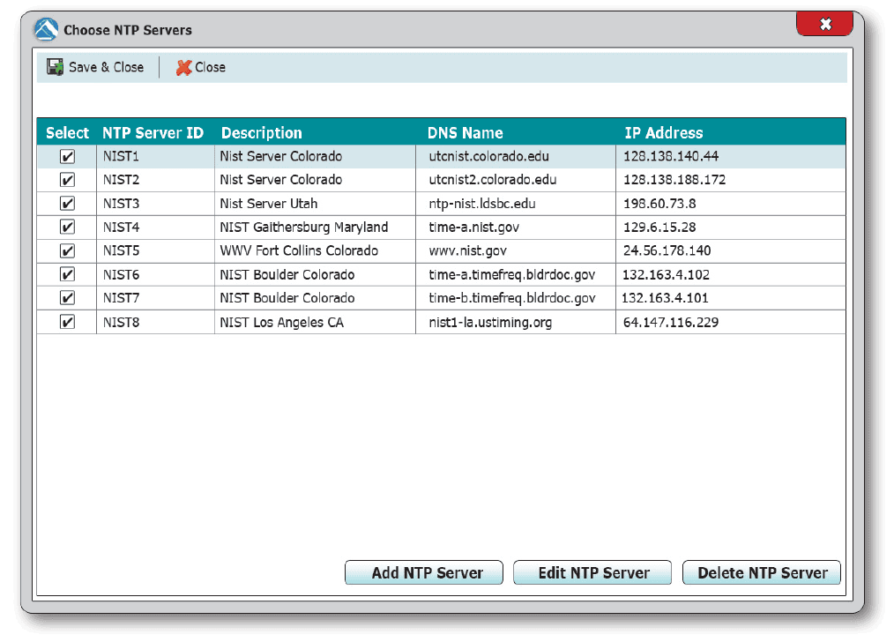Image resolution: width=894 pixels, height=642 pixels.
Task: Click the Close toolbar label
Action: [211, 67]
